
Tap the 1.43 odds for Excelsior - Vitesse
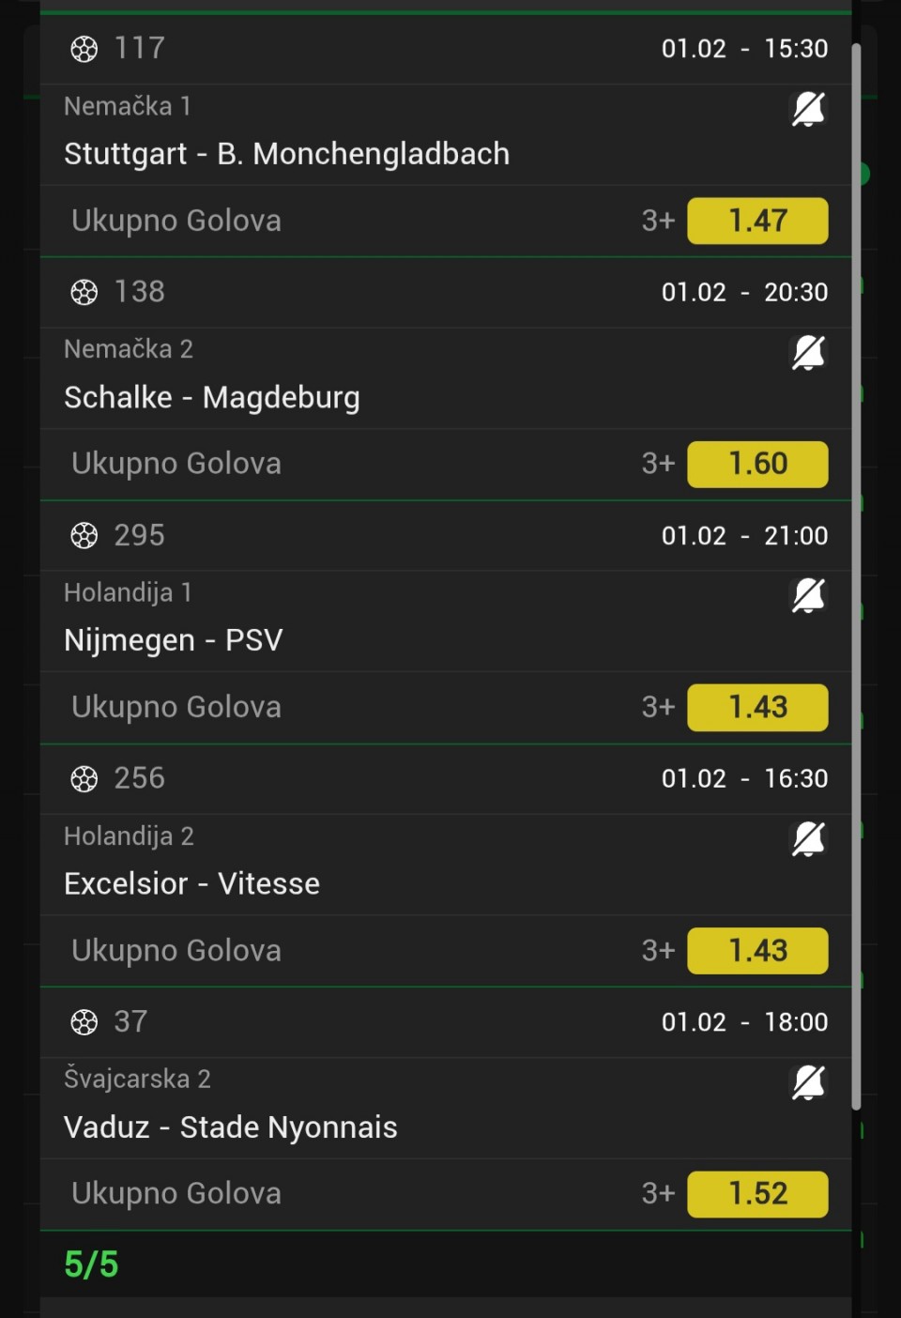coord(757,950)
